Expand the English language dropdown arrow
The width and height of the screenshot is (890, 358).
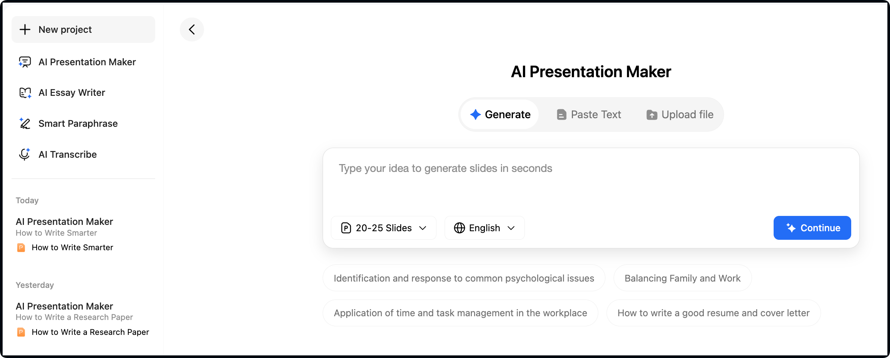pos(511,228)
